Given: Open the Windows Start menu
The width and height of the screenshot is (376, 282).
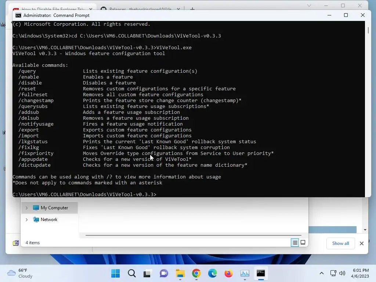Looking at the screenshot, I should pos(115,273).
